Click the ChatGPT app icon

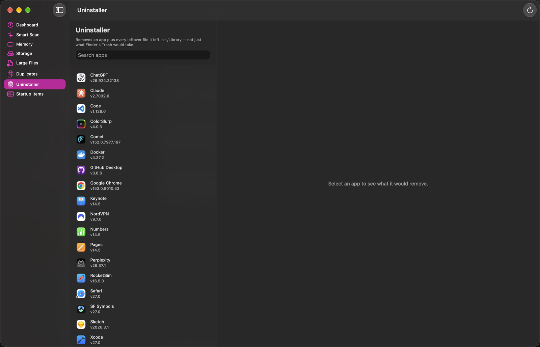(x=81, y=78)
